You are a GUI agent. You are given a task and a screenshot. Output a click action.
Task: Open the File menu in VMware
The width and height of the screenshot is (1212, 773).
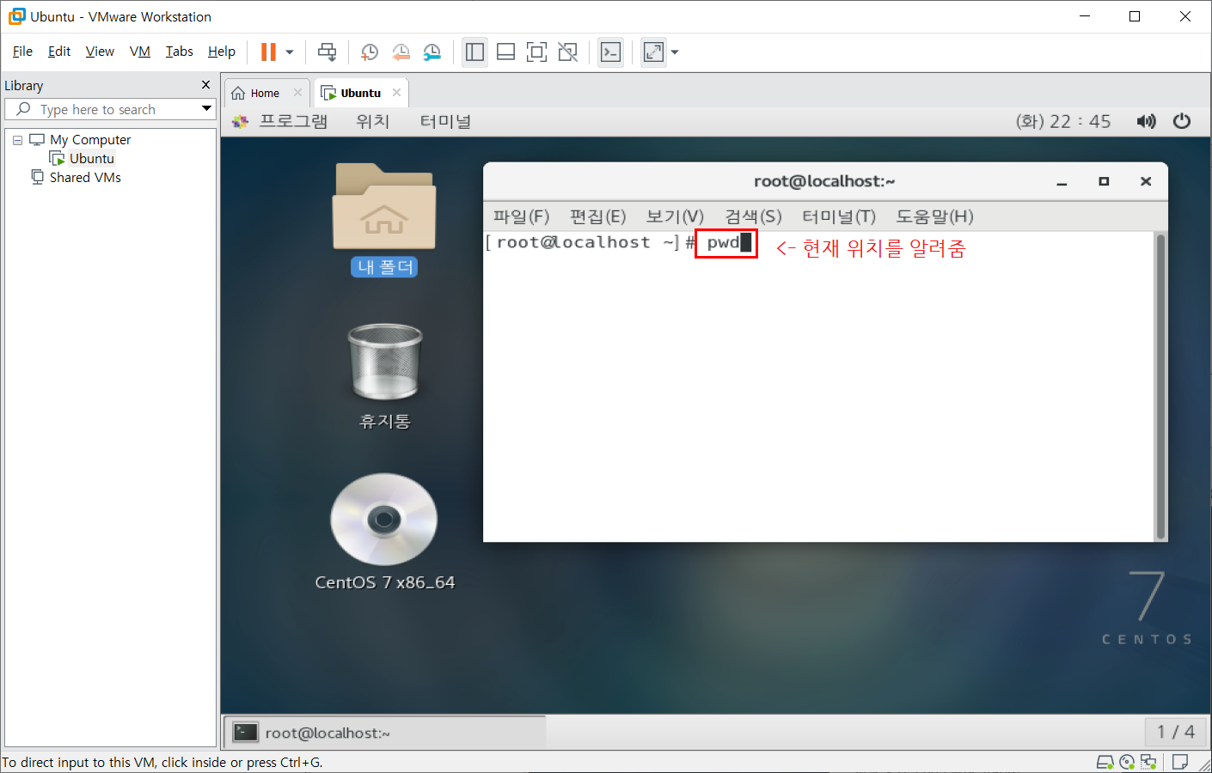(x=22, y=52)
